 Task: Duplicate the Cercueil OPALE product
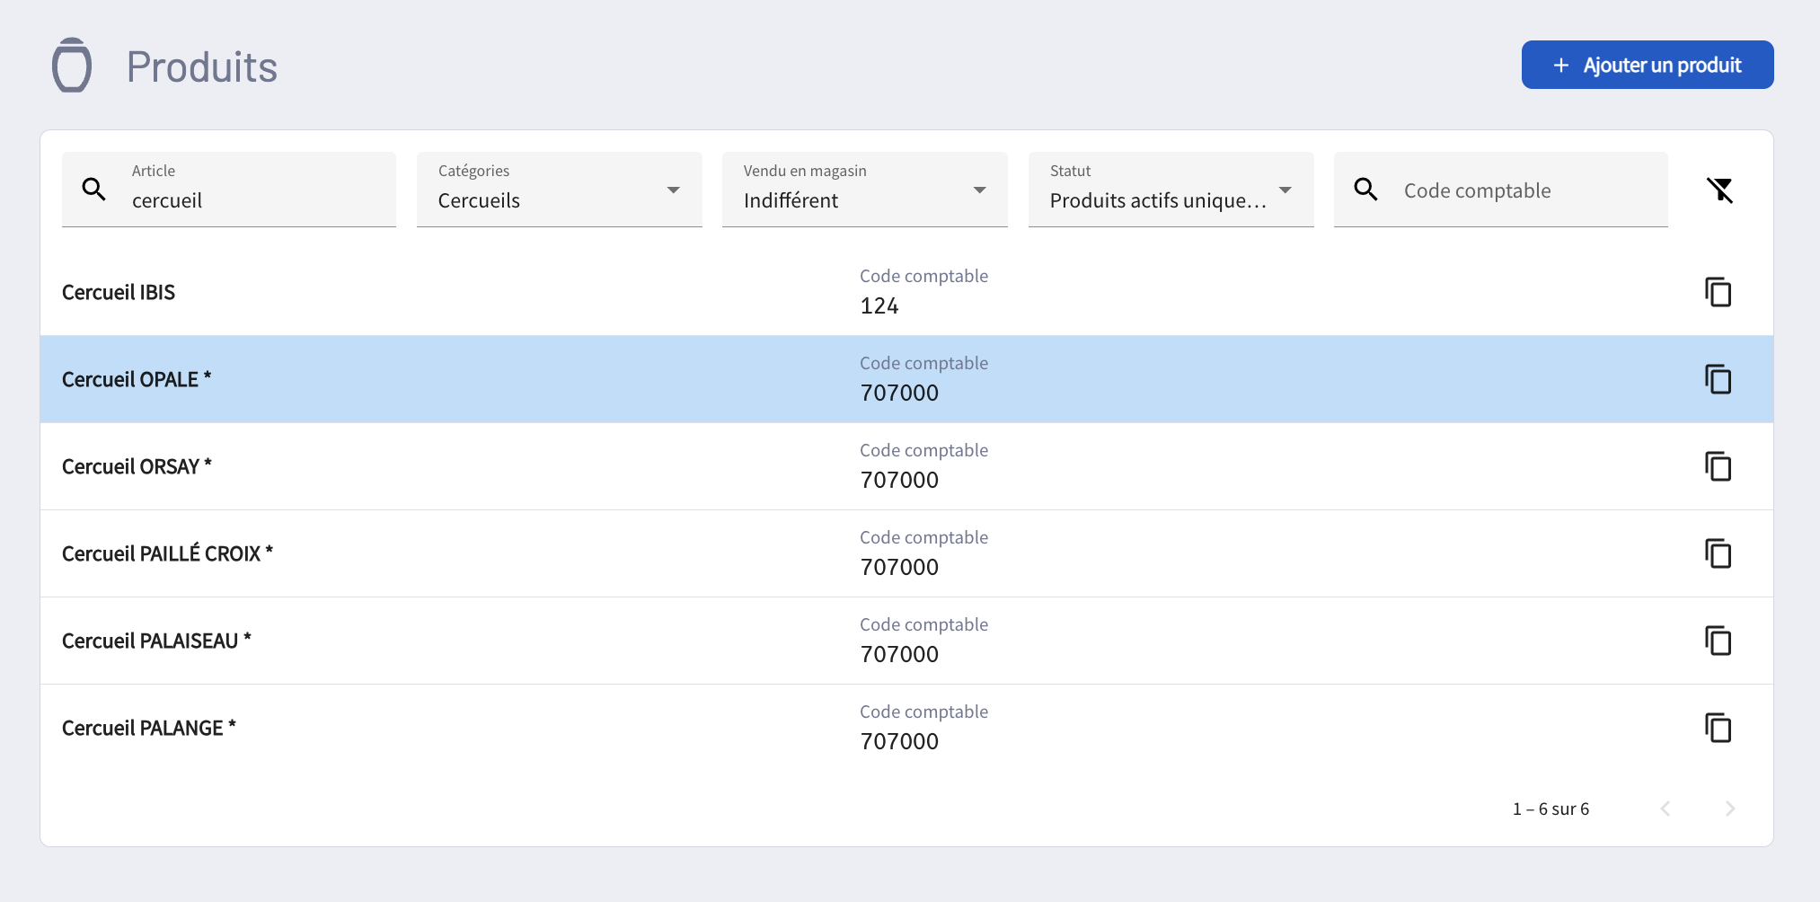1718,379
